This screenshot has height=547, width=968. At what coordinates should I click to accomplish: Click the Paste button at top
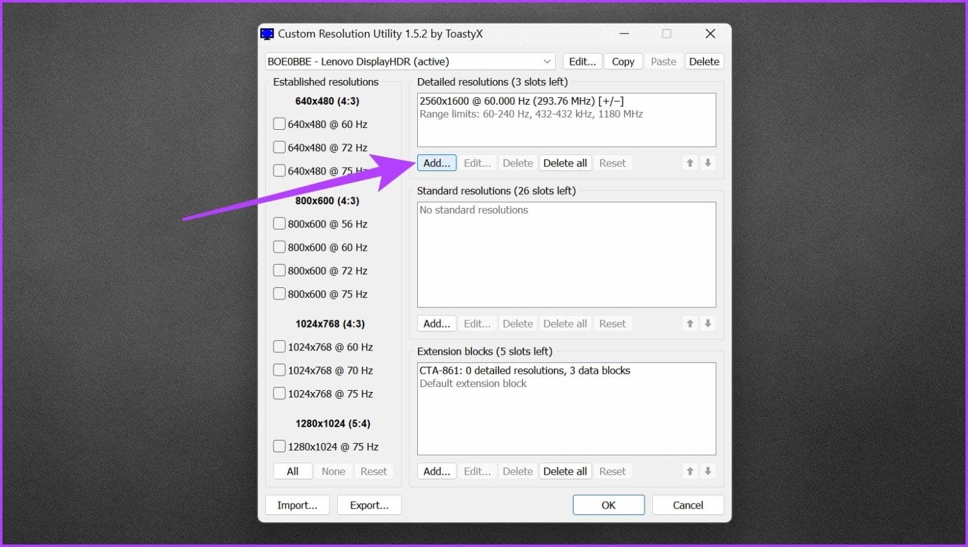pos(664,62)
